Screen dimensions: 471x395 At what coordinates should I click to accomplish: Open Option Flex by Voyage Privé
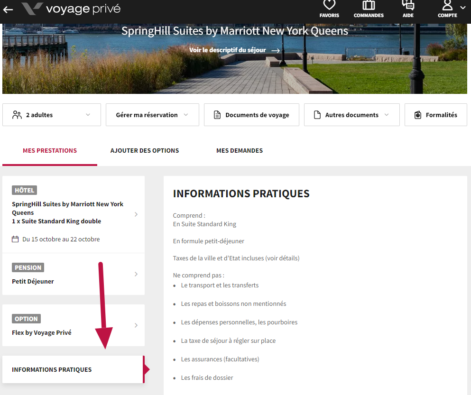click(x=74, y=325)
